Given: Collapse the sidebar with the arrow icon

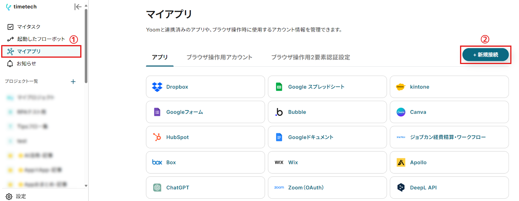Looking at the screenshot, I should click(x=78, y=7).
